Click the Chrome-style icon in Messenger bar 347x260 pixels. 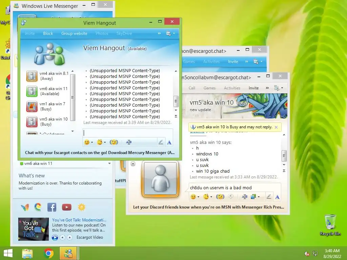tap(38, 207)
